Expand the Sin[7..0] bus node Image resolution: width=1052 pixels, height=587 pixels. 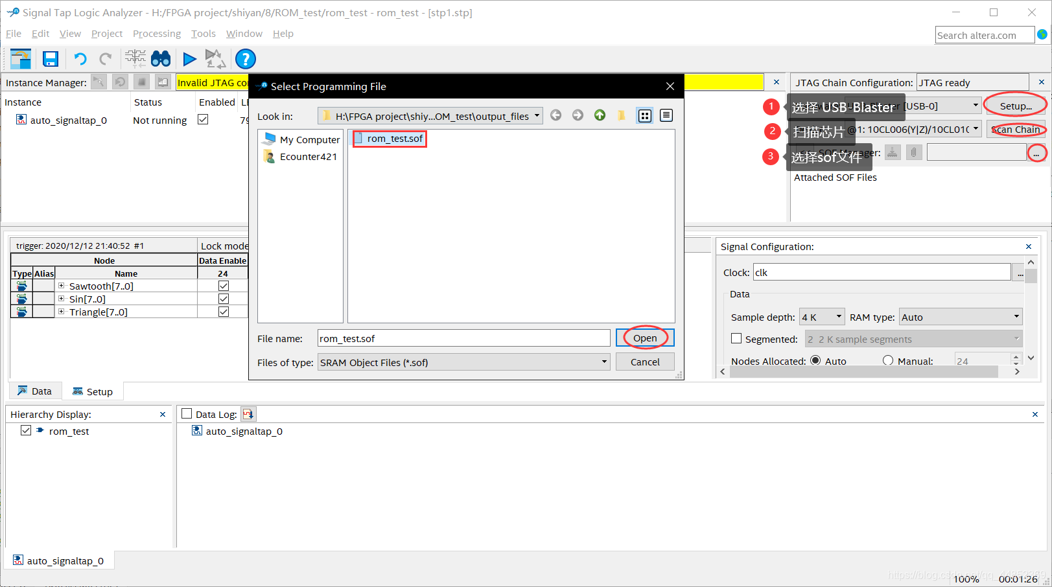[62, 299]
